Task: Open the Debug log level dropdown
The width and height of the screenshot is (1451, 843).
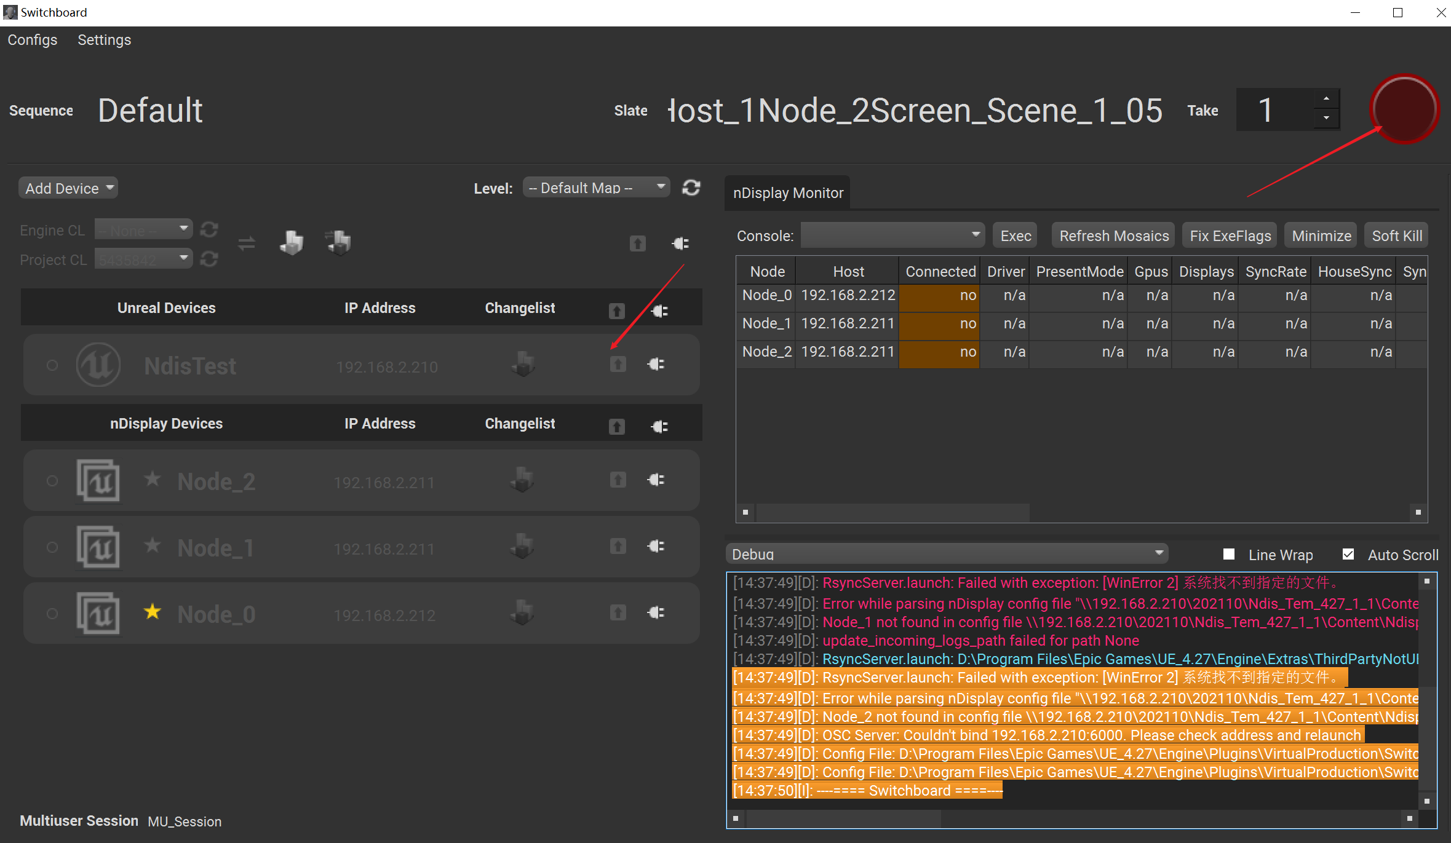Action: tap(947, 554)
